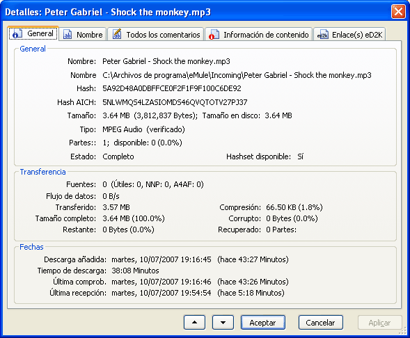Image resolution: width=410 pixels, height=338 pixels.
Task: Select the file hash 5A92D48A0DBFFCE0F2F1F9F100C6DE92
Action: coord(172,88)
